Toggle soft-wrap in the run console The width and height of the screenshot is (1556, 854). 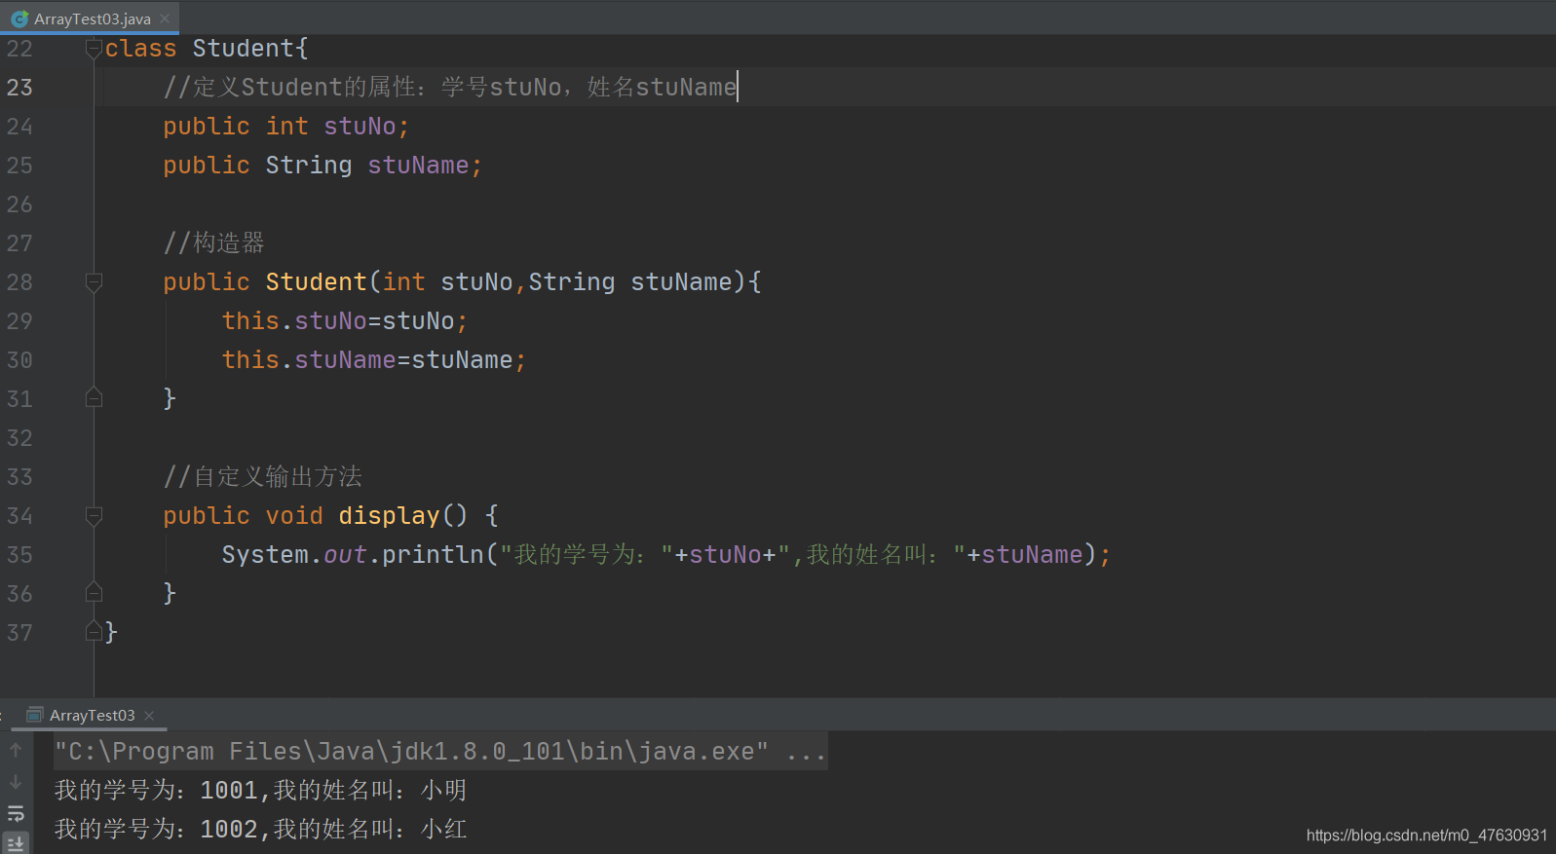coord(16,812)
